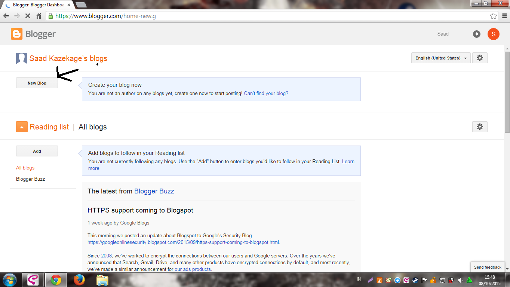This screenshot has height=287, width=510.
Task: Open the settings gear beside the language selector
Action: (x=480, y=58)
